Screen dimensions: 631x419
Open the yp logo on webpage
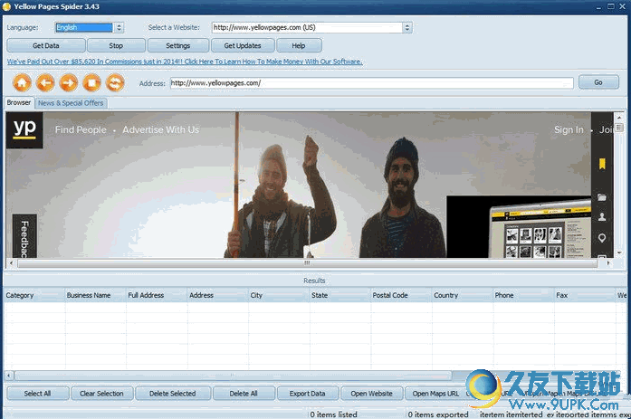(24, 130)
